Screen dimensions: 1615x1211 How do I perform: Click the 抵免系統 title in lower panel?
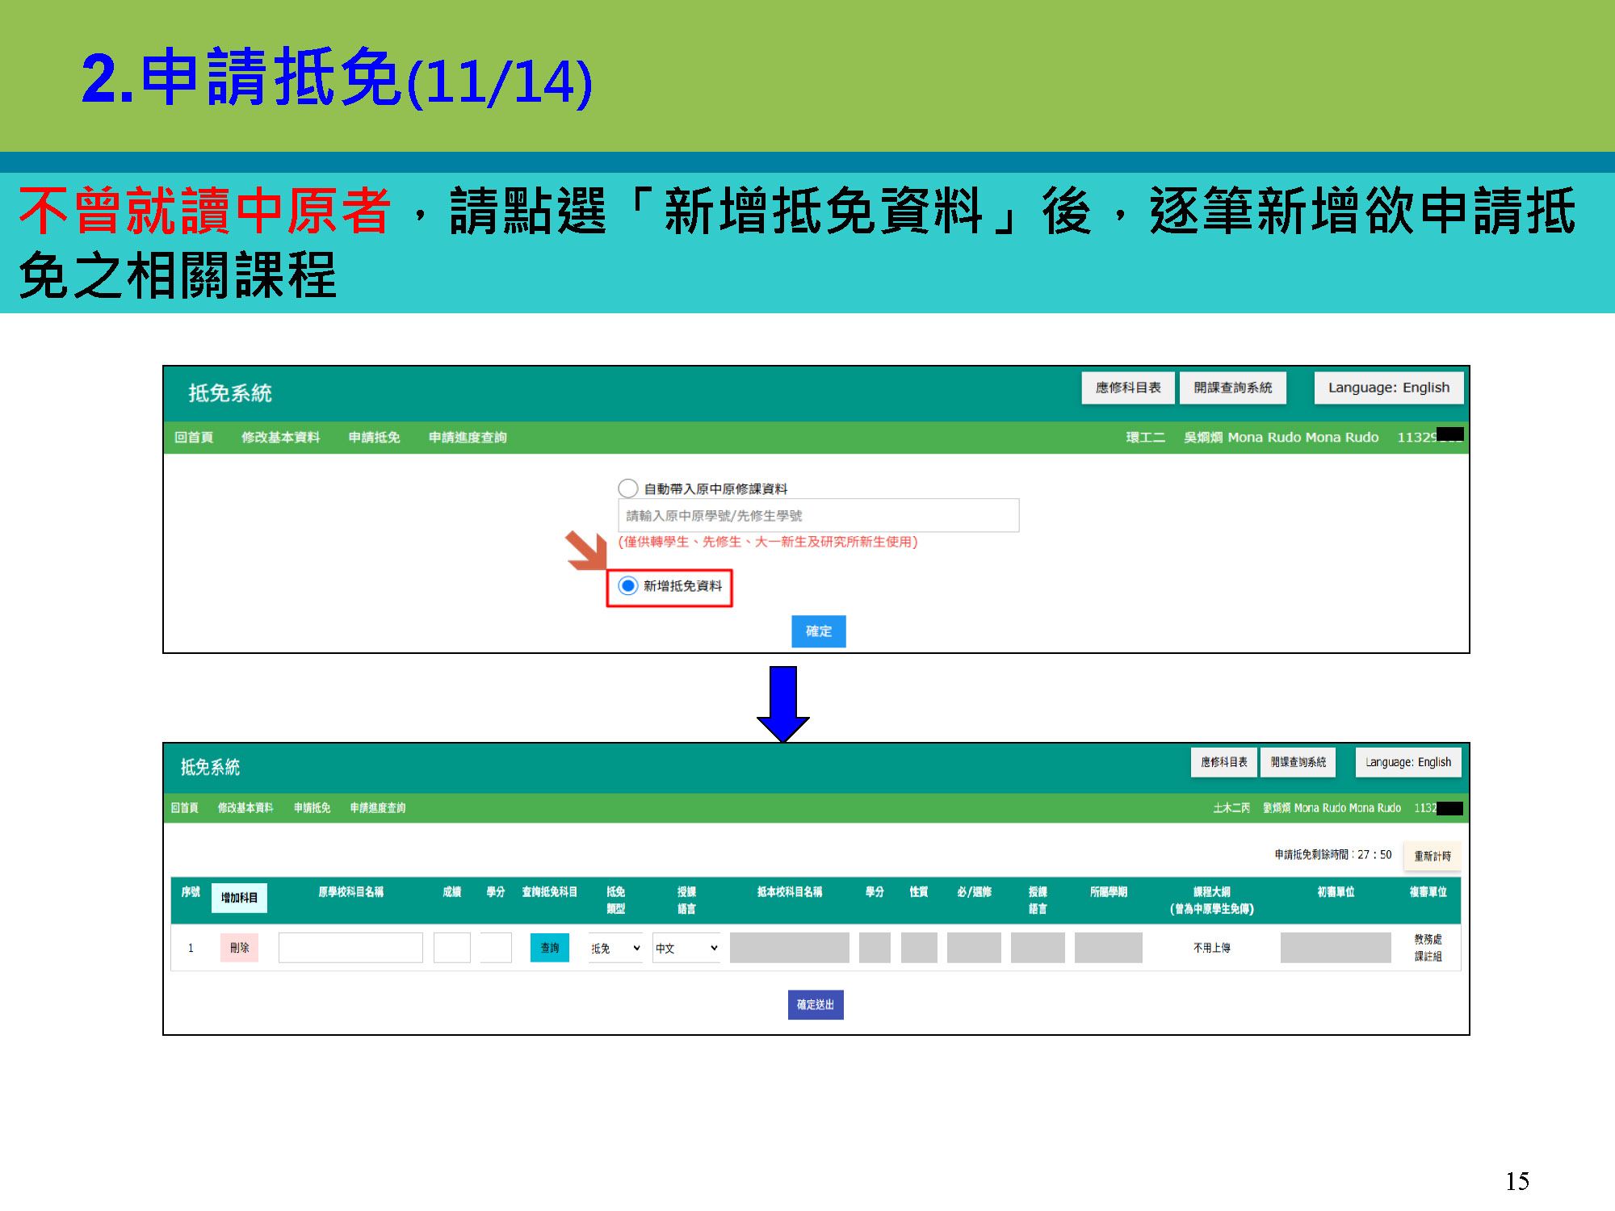pyautogui.click(x=210, y=767)
